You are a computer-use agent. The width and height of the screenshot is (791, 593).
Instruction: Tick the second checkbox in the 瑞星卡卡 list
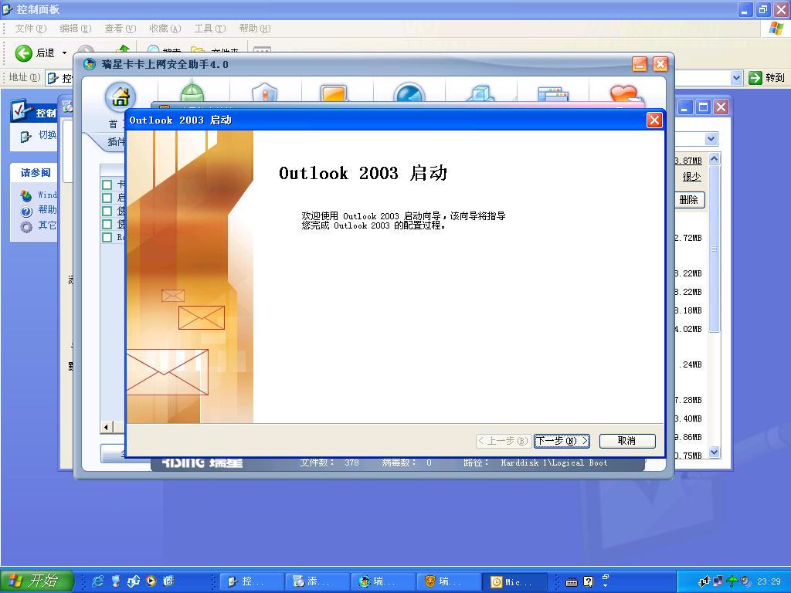coord(107,198)
